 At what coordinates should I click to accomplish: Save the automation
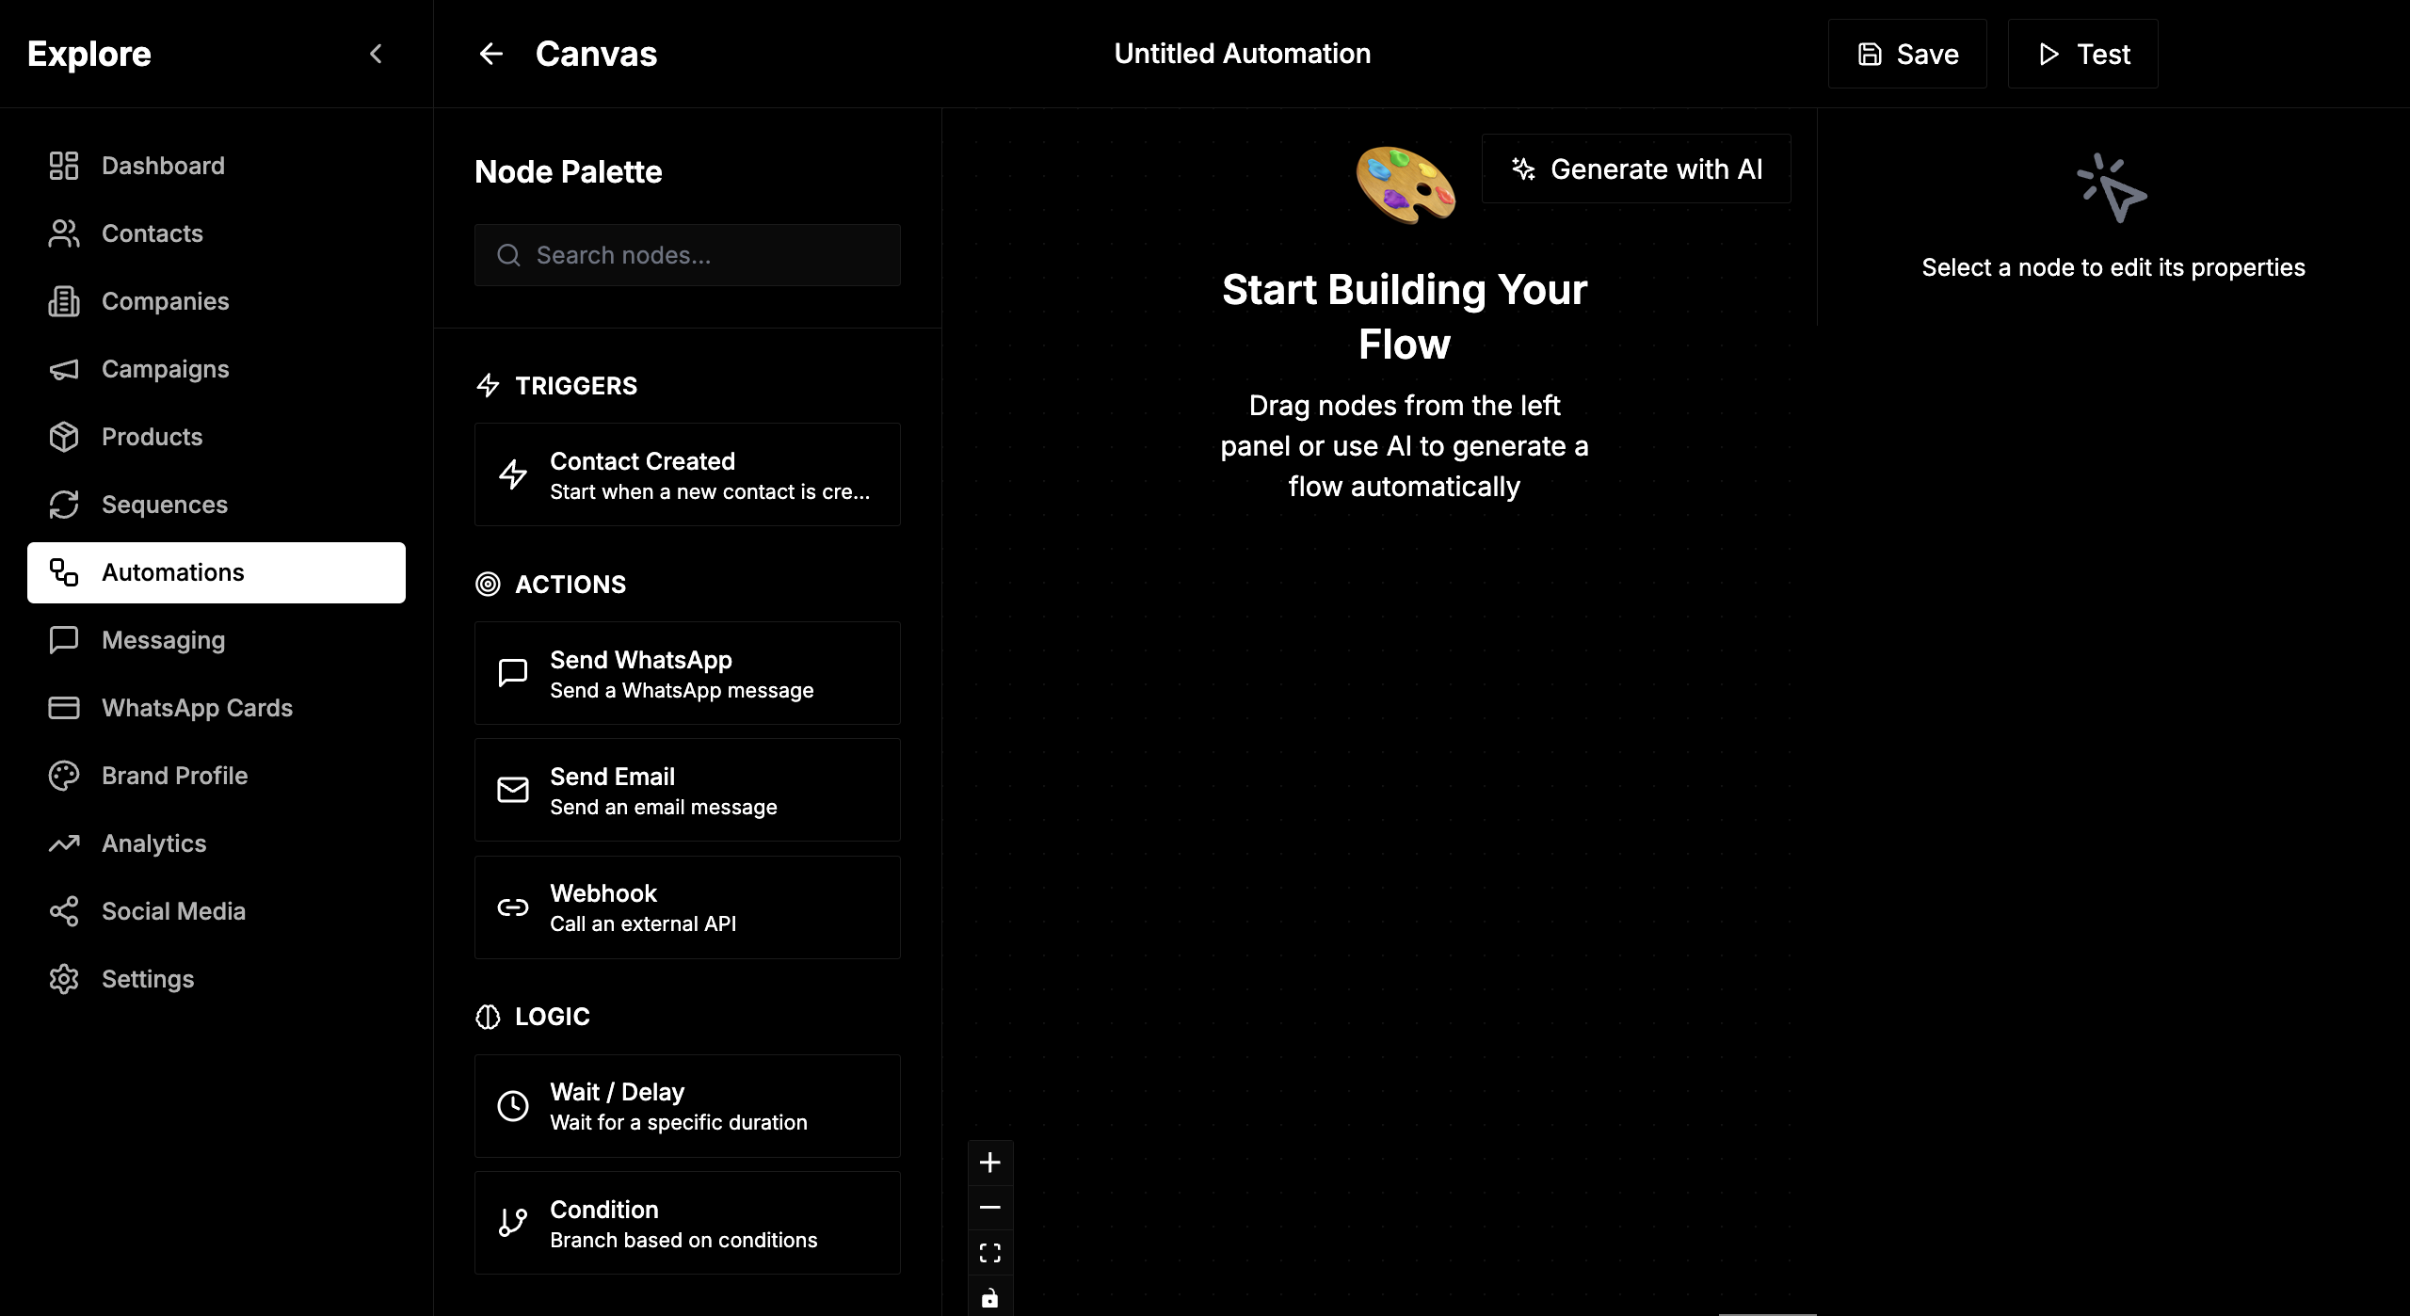tap(1907, 55)
